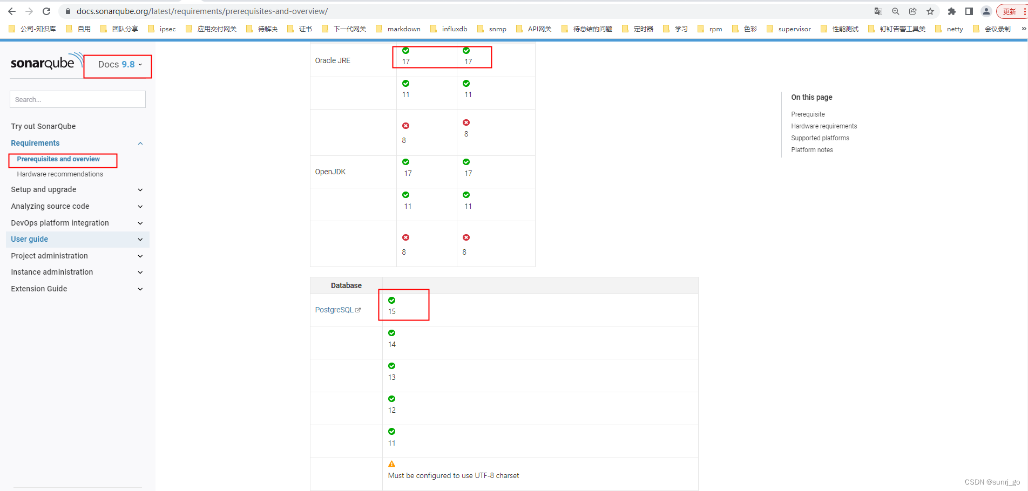Open the 下一代网关 bookmark folder

click(x=344, y=29)
